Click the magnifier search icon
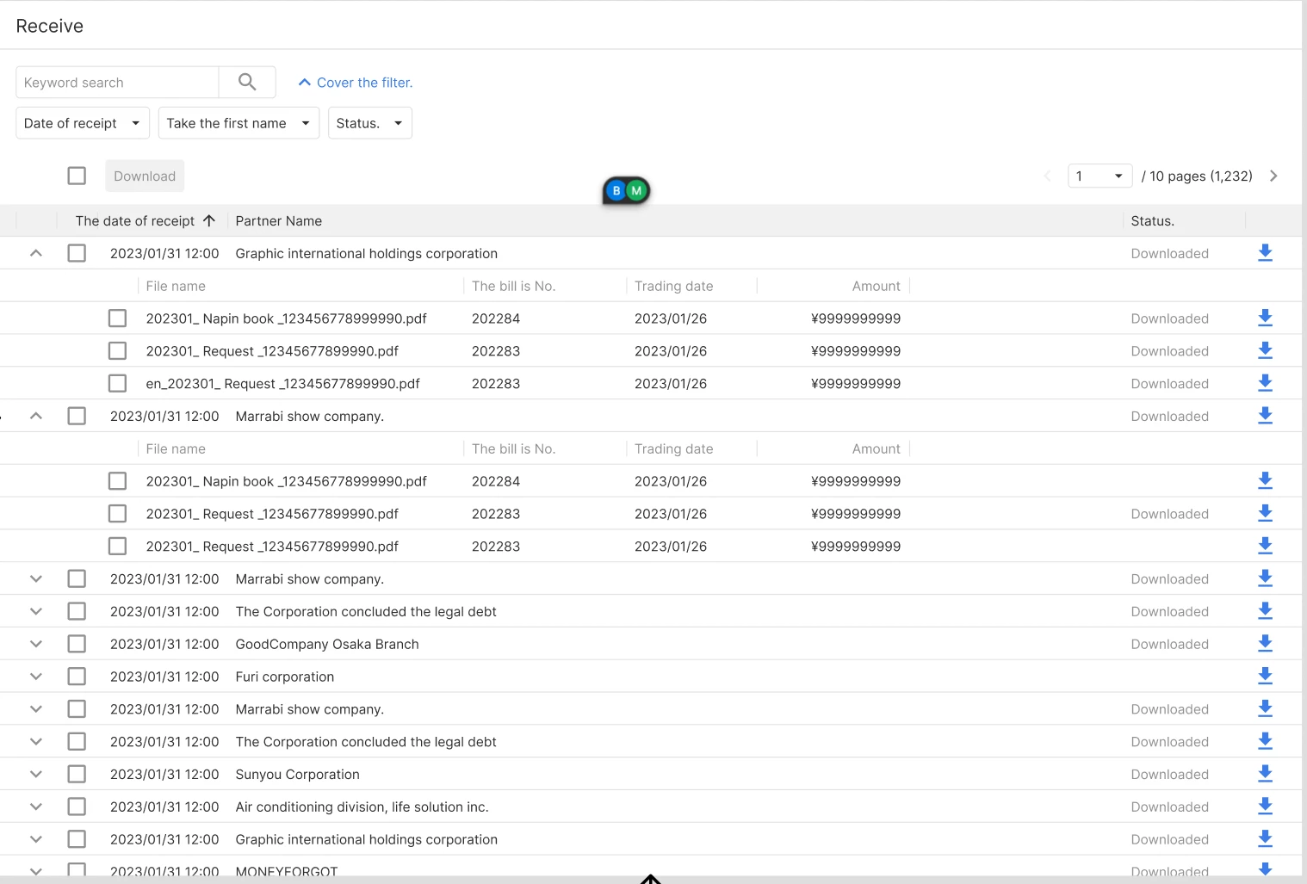Viewport: 1307px width, 884px height. pos(247,82)
